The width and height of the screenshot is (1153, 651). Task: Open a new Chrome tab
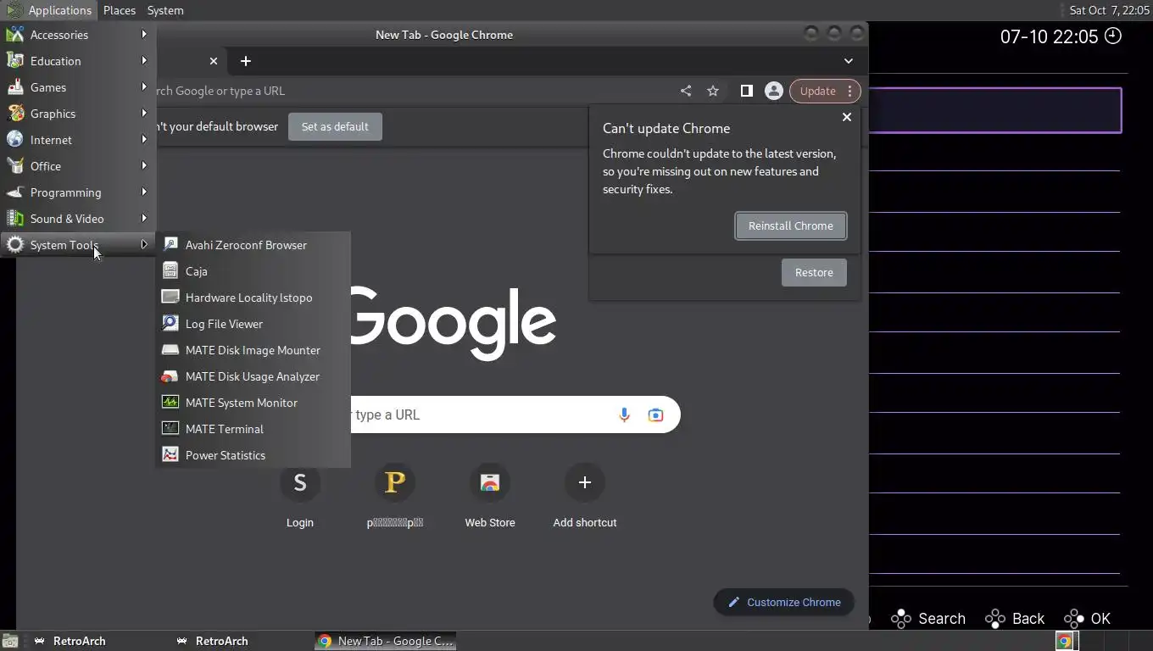(x=246, y=61)
